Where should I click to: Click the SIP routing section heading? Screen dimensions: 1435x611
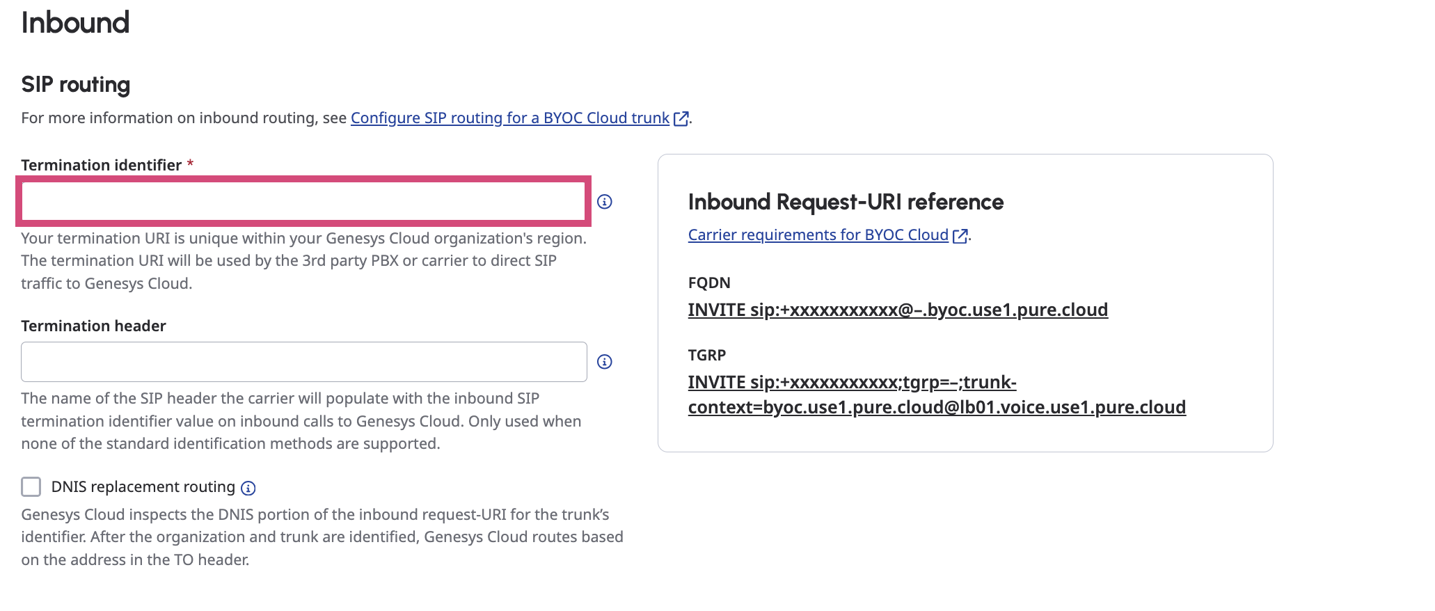76,85
